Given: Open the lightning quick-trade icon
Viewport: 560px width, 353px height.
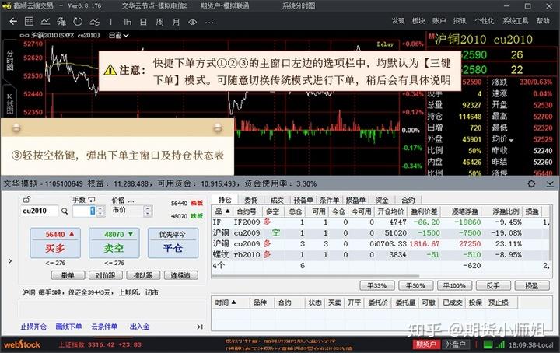Looking at the screenshot, I should click(61, 22).
